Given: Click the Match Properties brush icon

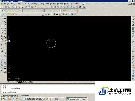Looking at the screenshot, I should pyautogui.click(x=38, y=7).
